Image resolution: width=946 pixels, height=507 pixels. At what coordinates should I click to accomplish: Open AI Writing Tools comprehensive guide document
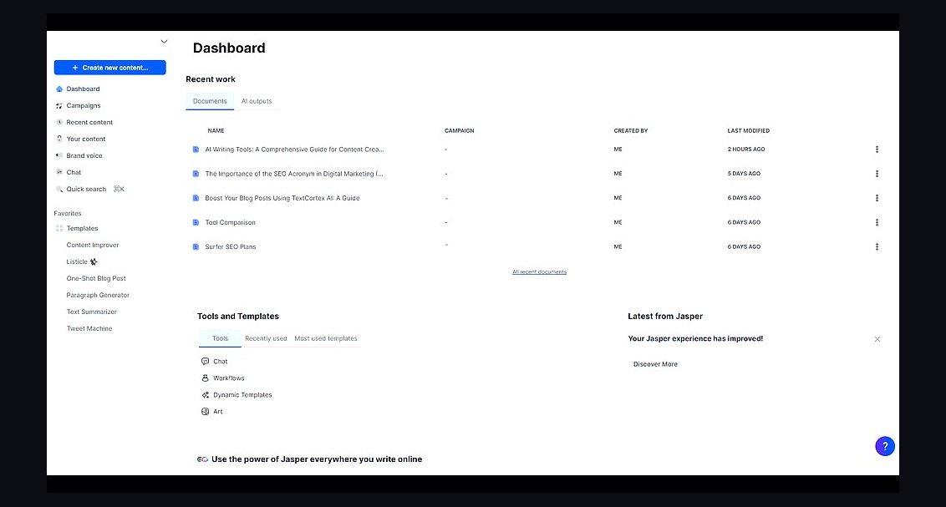coord(294,150)
